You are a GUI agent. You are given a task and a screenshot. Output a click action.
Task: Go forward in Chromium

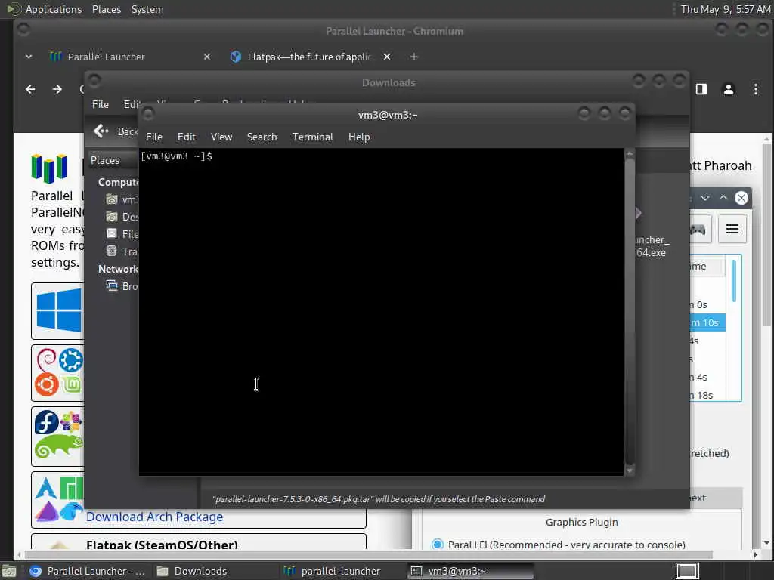(x=57, y=89)
